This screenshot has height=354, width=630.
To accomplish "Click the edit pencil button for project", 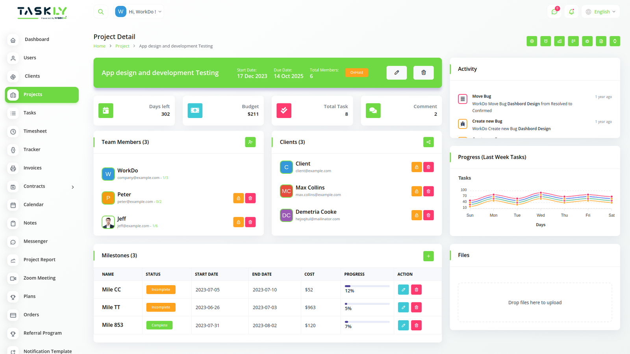I will (397, 73).
